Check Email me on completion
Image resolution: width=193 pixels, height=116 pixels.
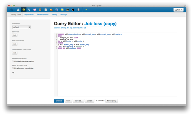tap(13, 68)
